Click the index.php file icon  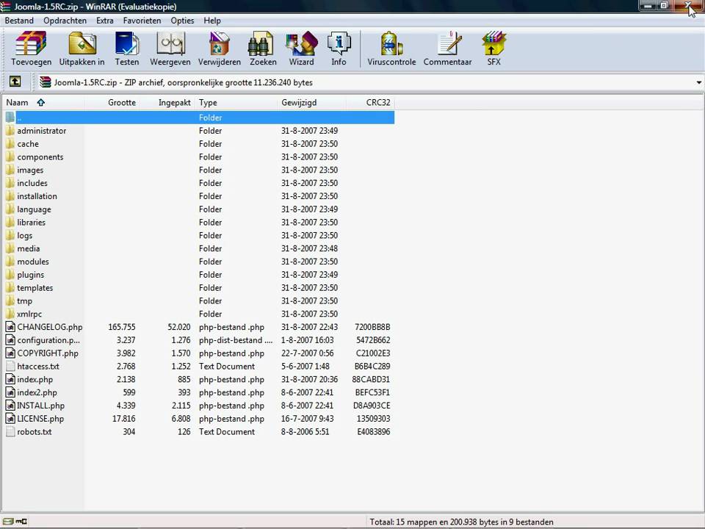(x=10, y=379)
